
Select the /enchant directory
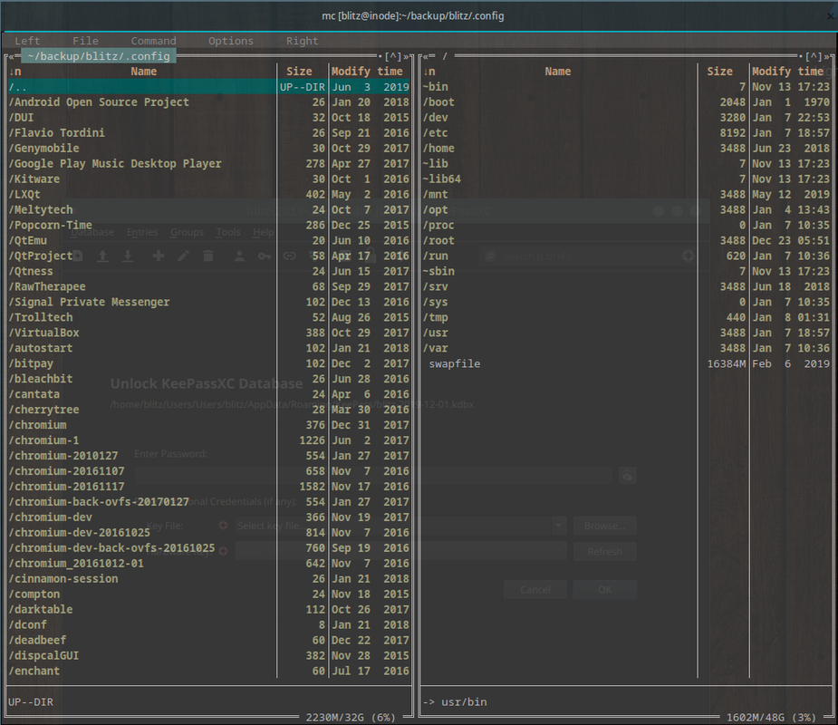[x=209, y=671]
